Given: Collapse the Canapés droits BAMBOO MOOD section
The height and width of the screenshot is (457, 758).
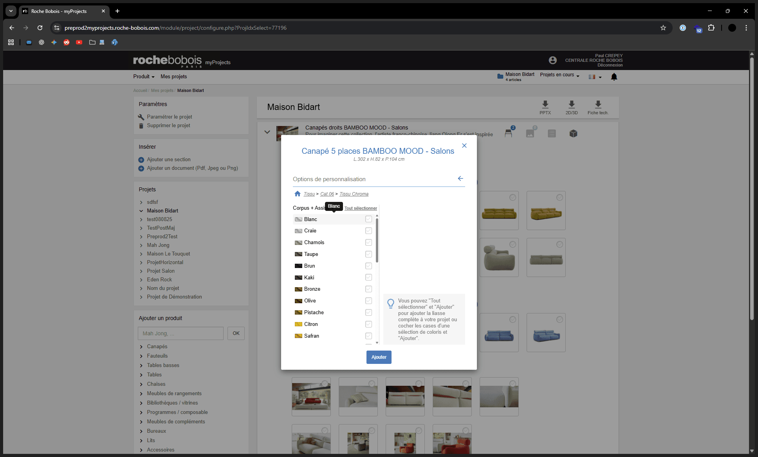Looking at the screenshot, I should [267, 132].
